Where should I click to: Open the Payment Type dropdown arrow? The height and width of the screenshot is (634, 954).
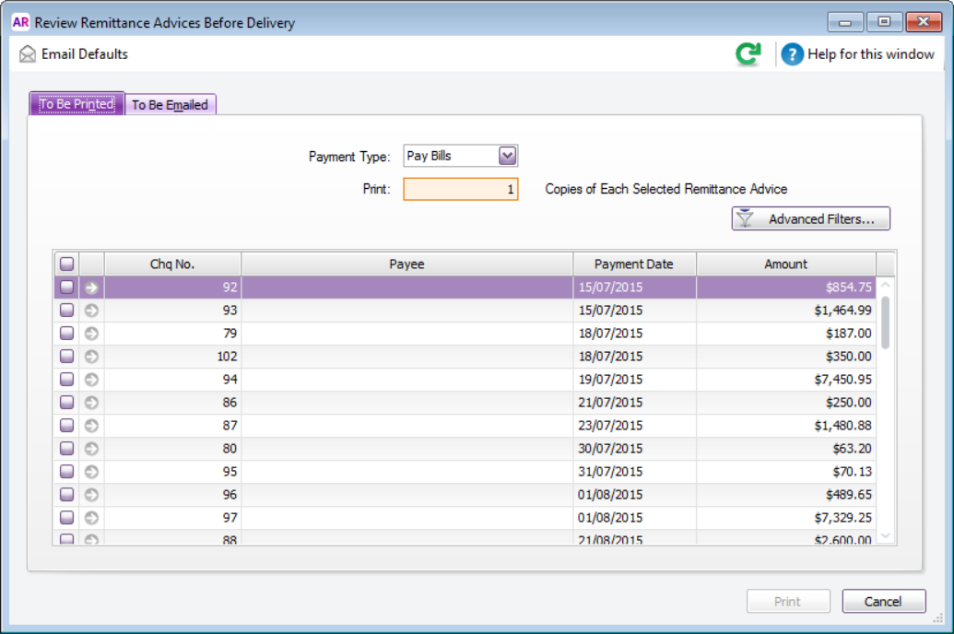[508, 157]
